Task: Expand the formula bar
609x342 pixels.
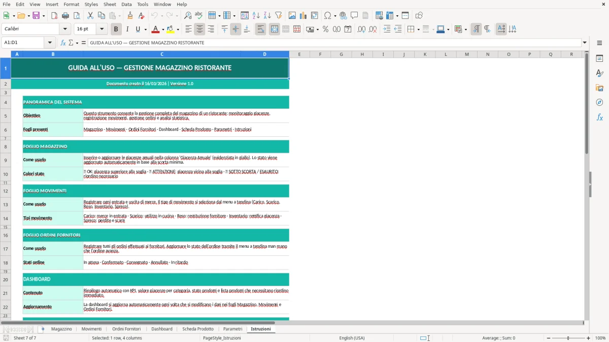Action: pos(585,43)
